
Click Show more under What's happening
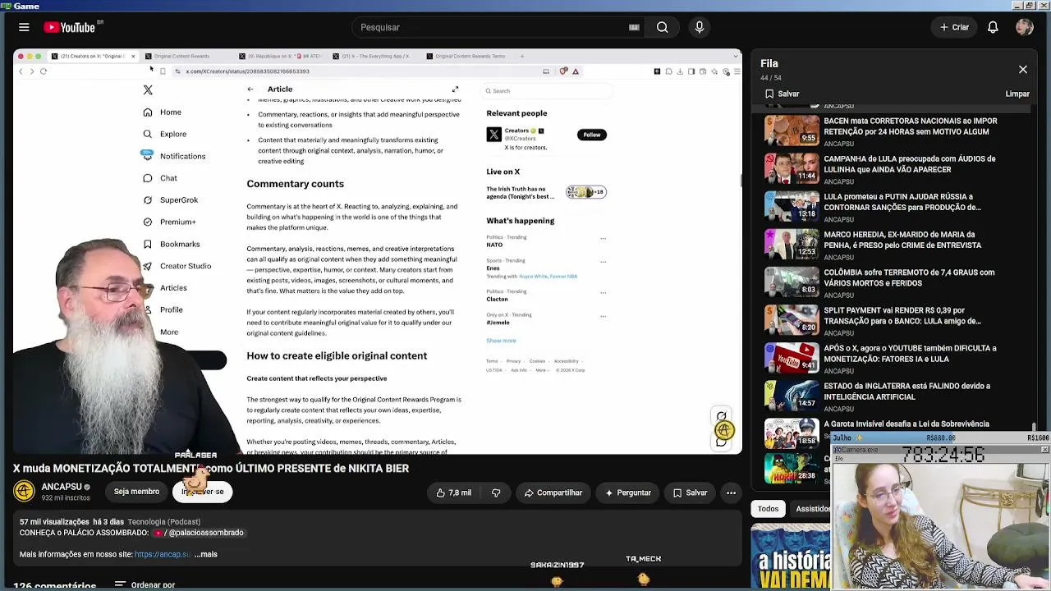coord(501,341)
